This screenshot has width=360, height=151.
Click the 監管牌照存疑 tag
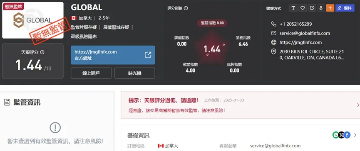[x=84, y=27]
